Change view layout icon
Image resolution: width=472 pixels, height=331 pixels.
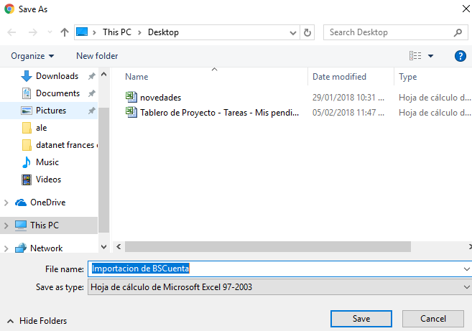[x=415, y=56]
